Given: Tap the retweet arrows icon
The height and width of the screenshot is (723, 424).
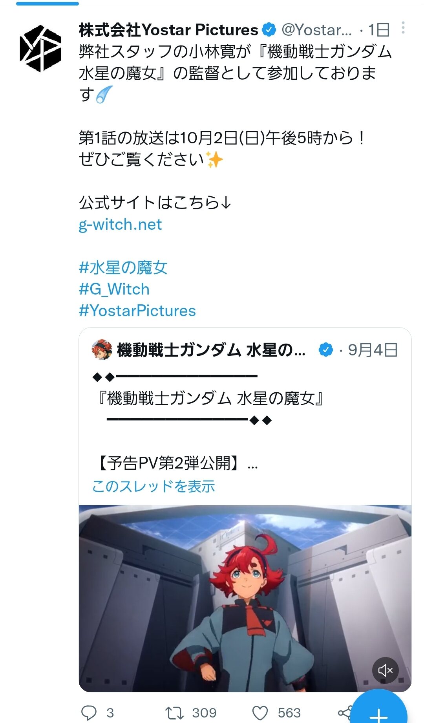Looking at the screenshot, I should (174, 712).
